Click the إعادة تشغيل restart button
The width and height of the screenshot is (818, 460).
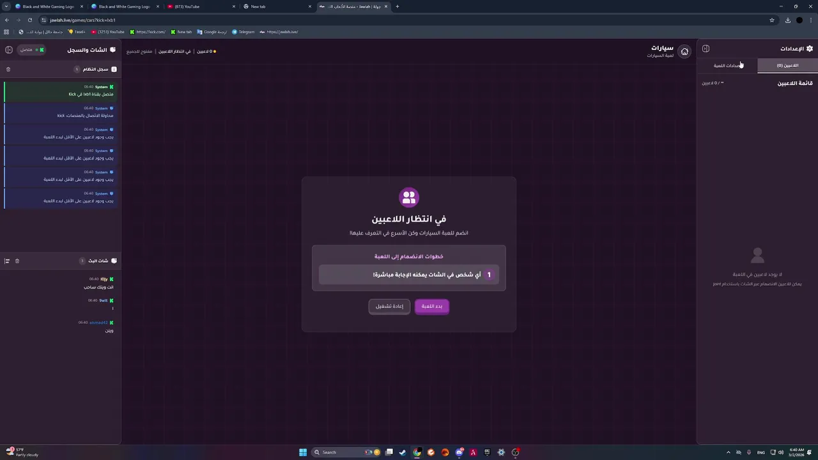389,306
